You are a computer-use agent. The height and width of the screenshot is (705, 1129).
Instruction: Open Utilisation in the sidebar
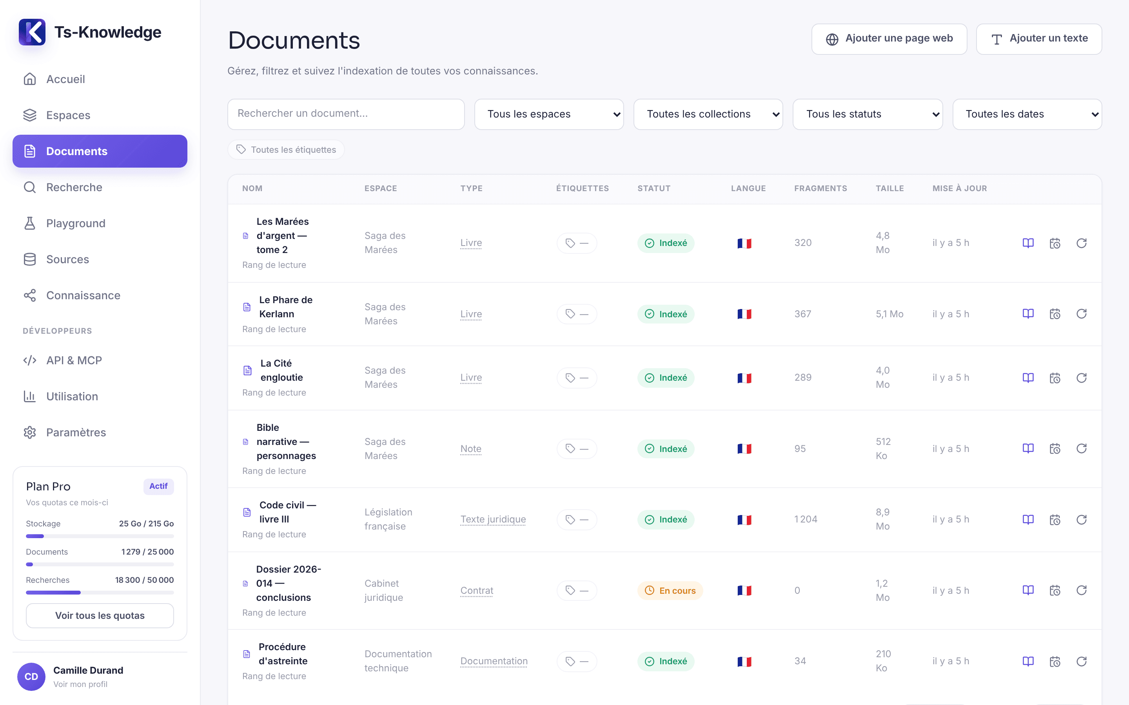pos(100,396)
